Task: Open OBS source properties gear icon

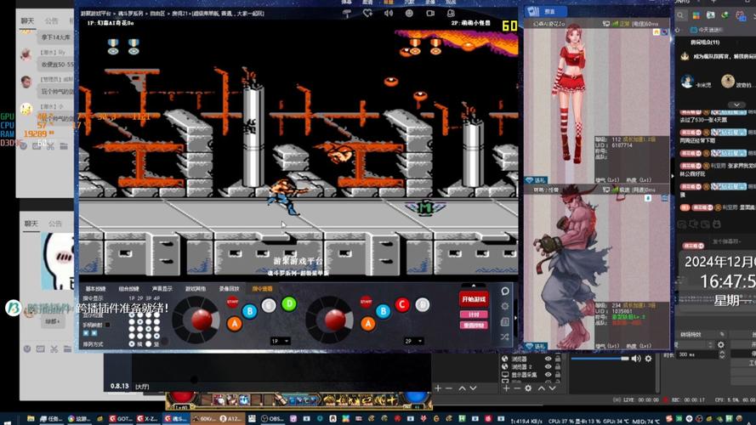Action: click(528, 388)
